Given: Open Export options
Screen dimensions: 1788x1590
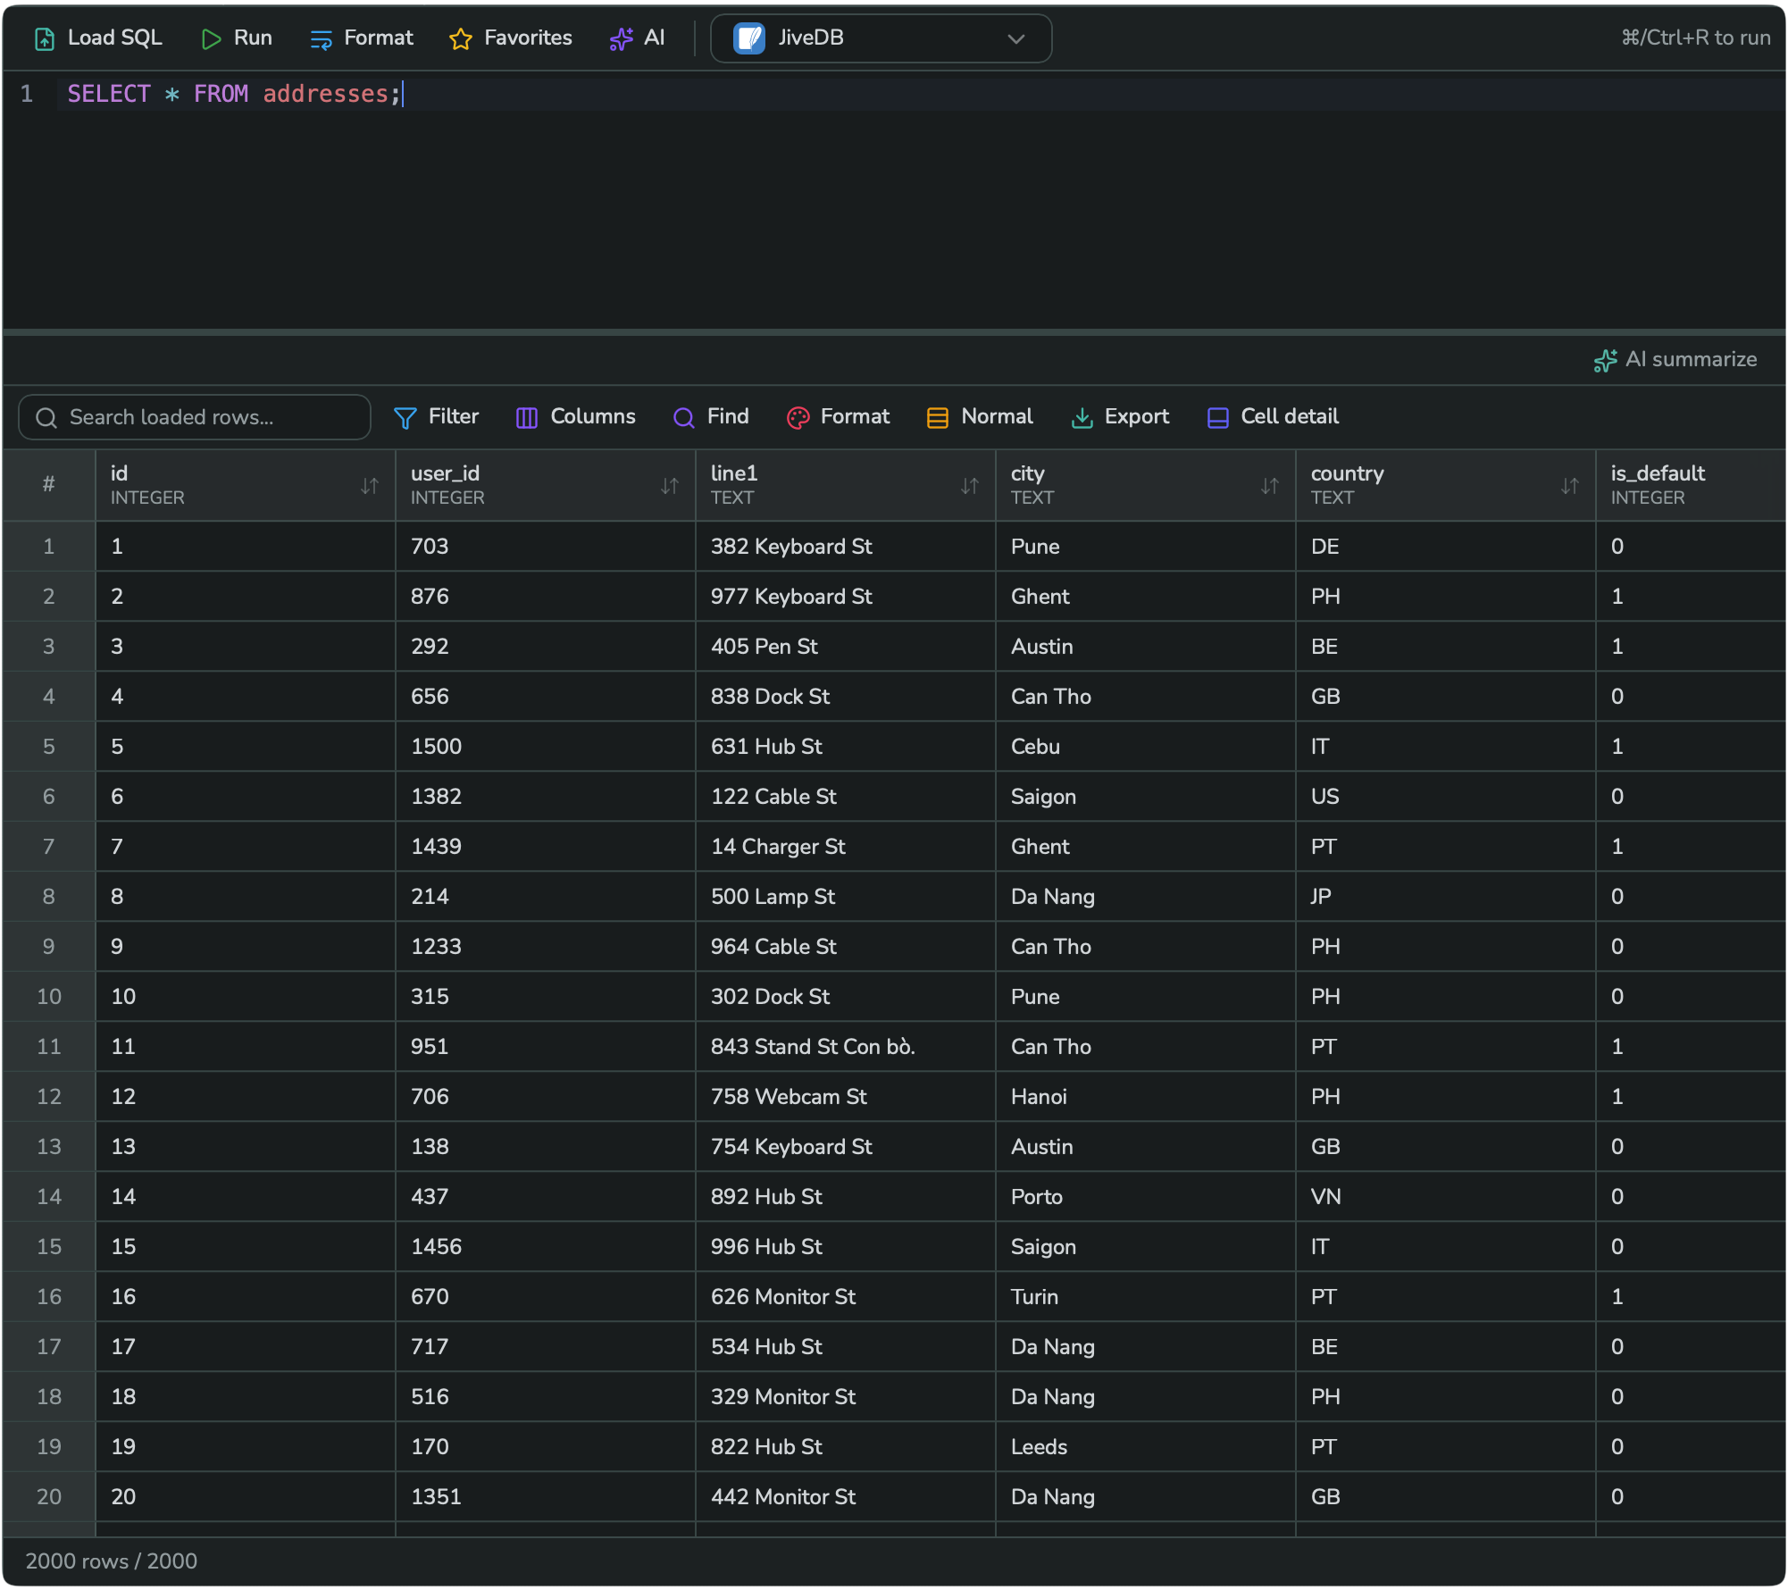Looking at the screenshot, I should pyautogui.click(x=1121, y=417).
